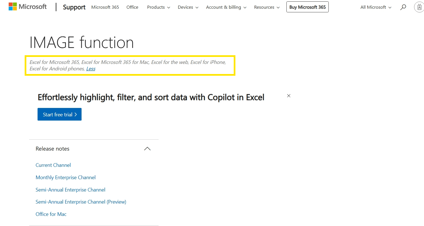
Task: Open the Devices dropdown menu
Action: coord(188,7)
